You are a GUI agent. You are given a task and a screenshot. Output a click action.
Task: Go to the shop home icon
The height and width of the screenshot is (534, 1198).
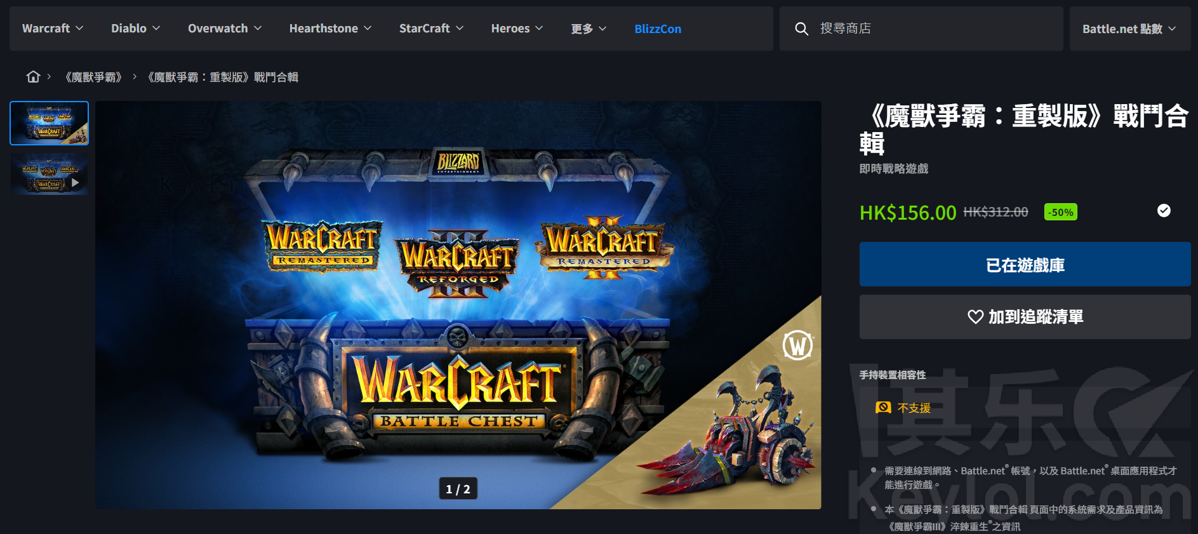(x=33, y=77)
